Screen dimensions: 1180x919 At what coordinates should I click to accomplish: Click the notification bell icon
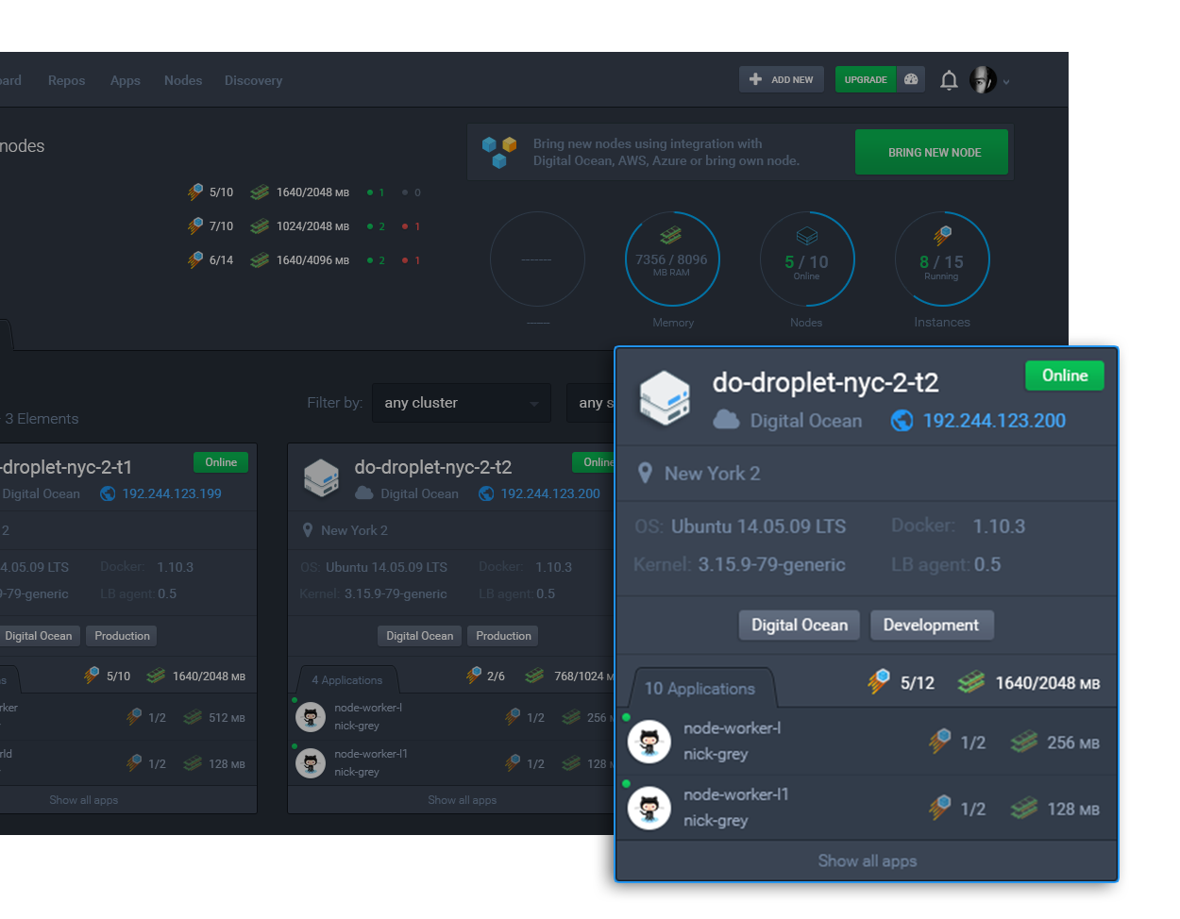[949, 79]
